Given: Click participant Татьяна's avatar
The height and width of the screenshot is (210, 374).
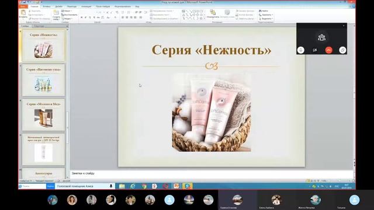Looking at the screenshot, I should pos(354,199).
